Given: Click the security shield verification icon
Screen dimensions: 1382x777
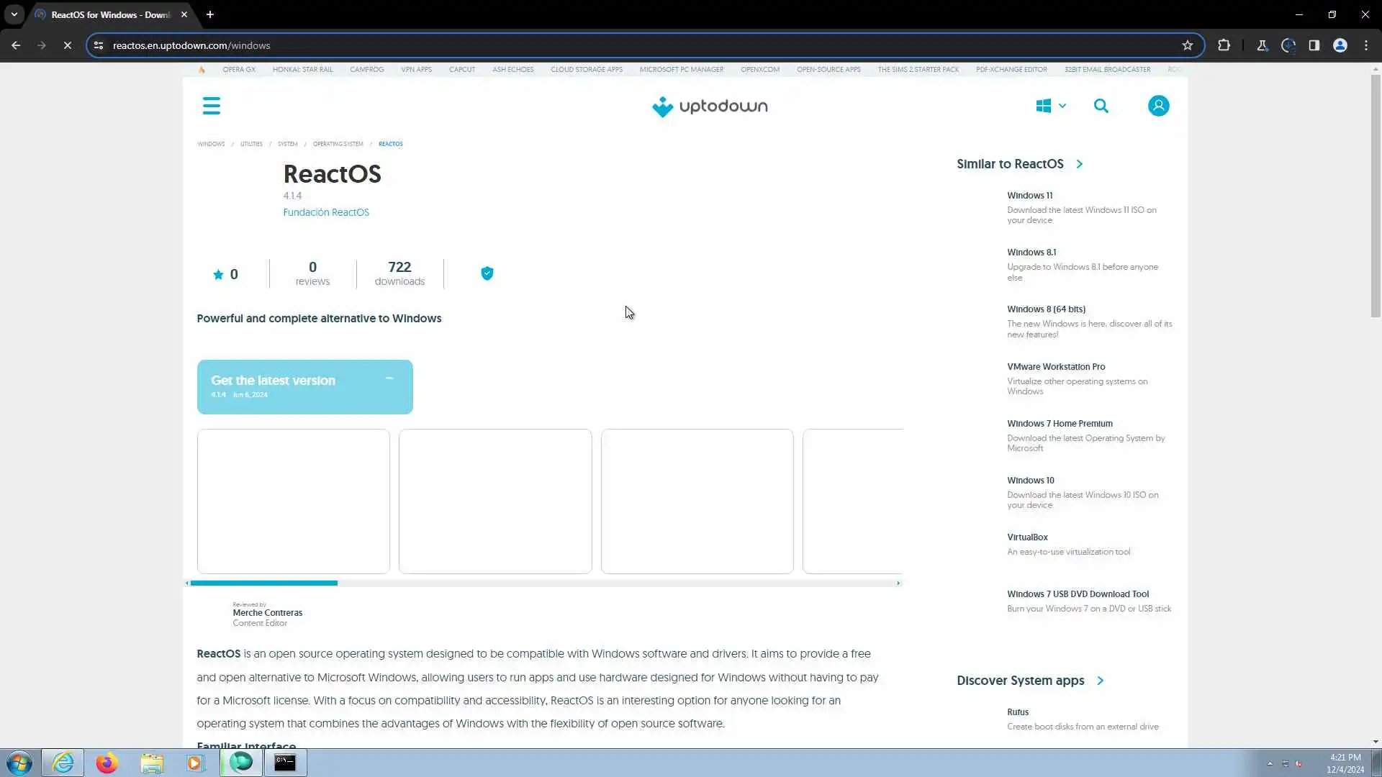Looking at the screenshot, I should (487, 273).
